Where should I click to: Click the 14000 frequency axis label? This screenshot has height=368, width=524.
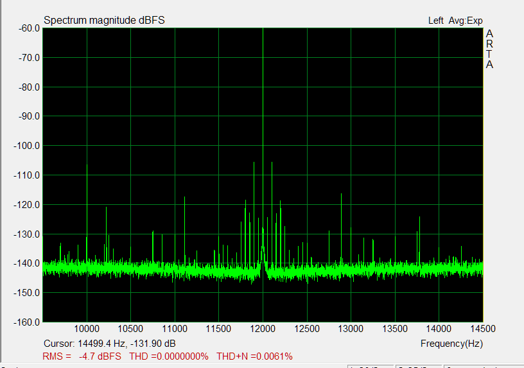(x=439, y=329)
